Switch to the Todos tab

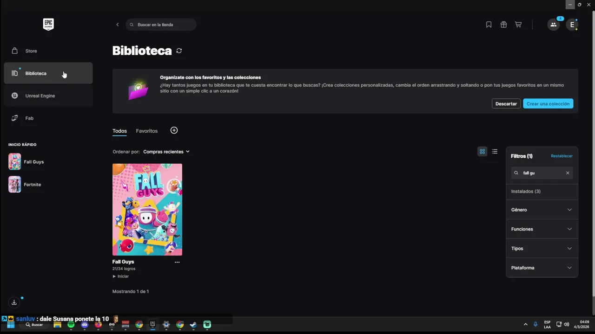coord(119,131)
